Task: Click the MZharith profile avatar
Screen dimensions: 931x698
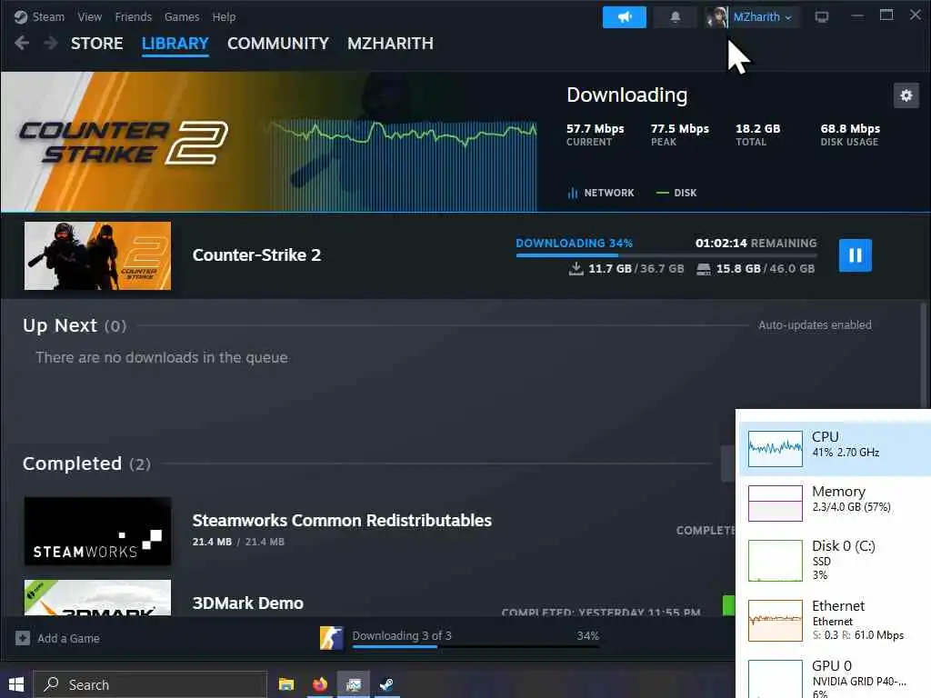Action: pyautogui.click(x=716, y=16)
